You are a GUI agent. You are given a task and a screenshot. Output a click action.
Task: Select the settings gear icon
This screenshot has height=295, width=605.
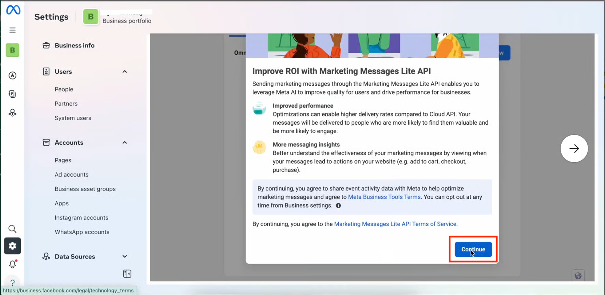tap(13, 246)
